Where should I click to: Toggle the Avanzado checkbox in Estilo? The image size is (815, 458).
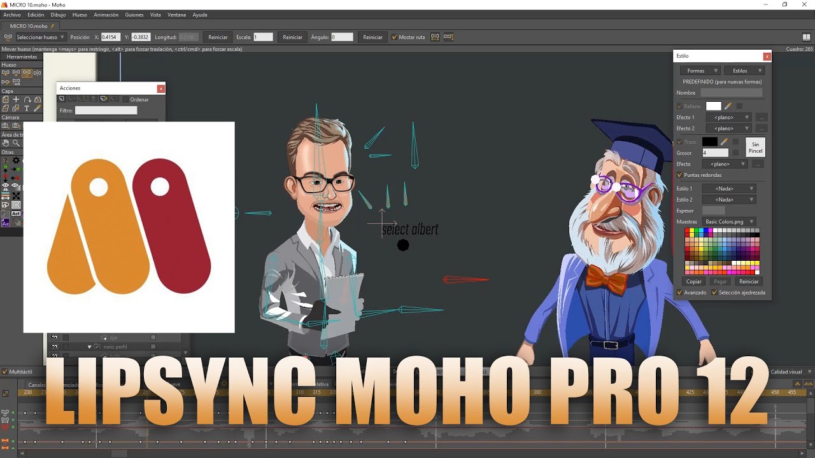tap(679, 293)
